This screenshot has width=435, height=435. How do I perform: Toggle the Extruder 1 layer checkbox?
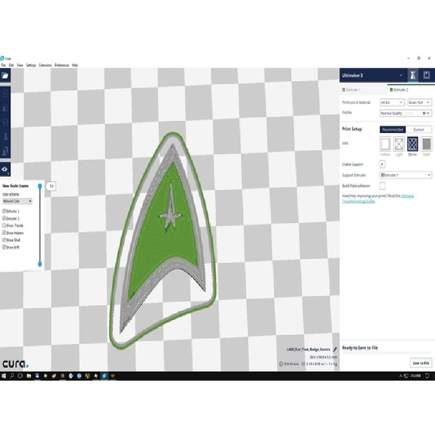coord(4,211)
